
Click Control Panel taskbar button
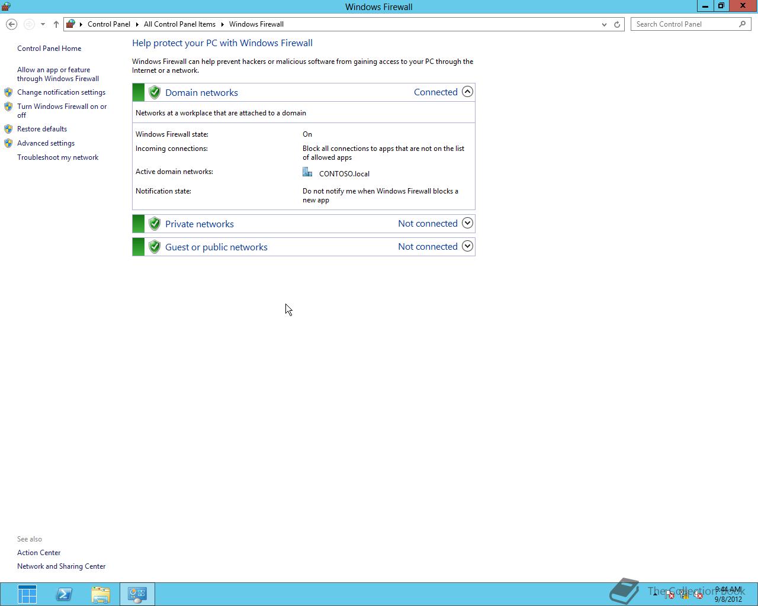(x=137, y=594)
